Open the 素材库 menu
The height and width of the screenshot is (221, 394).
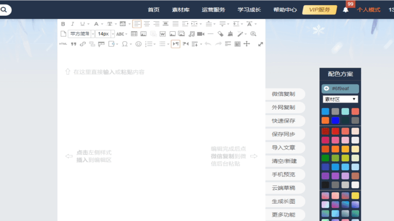(x=181, y=10)
